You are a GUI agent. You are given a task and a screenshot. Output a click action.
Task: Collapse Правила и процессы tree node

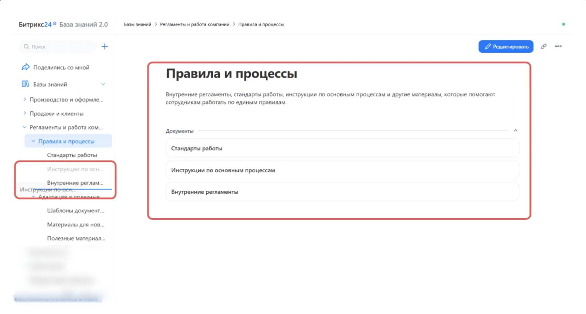point(33,141)
